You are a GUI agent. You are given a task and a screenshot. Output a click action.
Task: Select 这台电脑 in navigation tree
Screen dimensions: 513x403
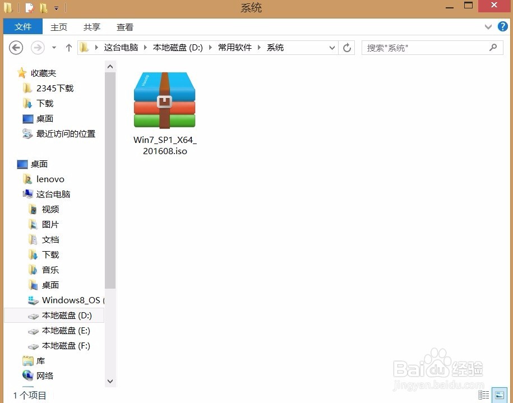[53, 194]
